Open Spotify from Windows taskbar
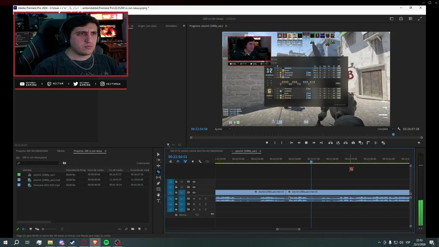439x247 pixels. [106, 243]
